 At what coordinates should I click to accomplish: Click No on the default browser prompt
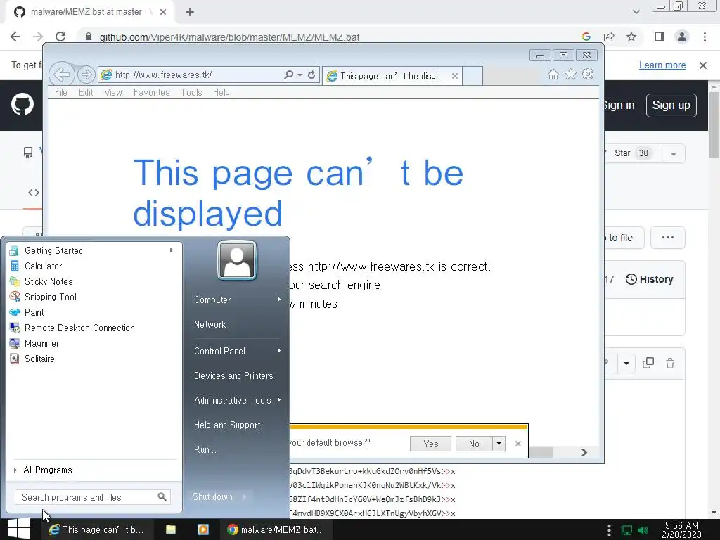click(474, 444)
